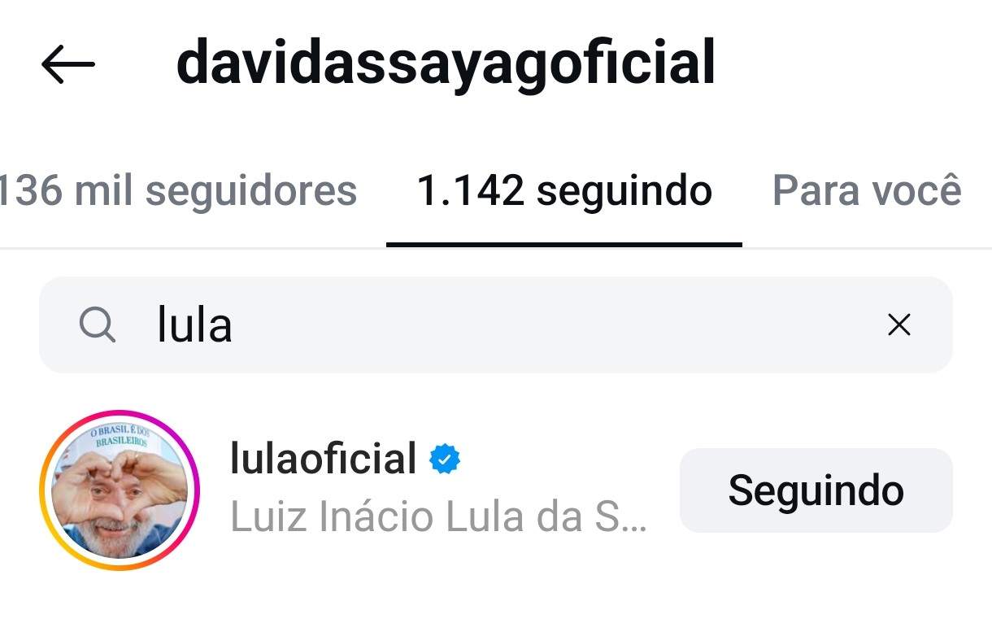The height and width of the screenshot is (623, 992).
Task: Focus the search field containing lula
Action: point(495,325)
